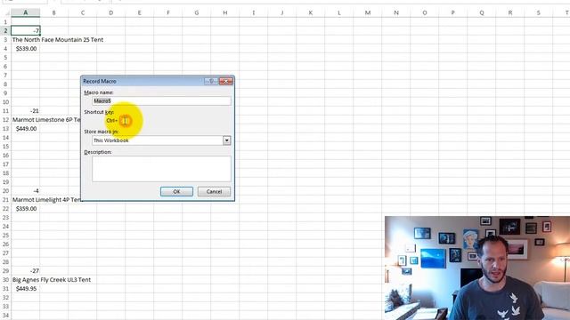Select row 1 header
Image resolution: width=570 pixels, height=320 pixels.
click(5, 21)
